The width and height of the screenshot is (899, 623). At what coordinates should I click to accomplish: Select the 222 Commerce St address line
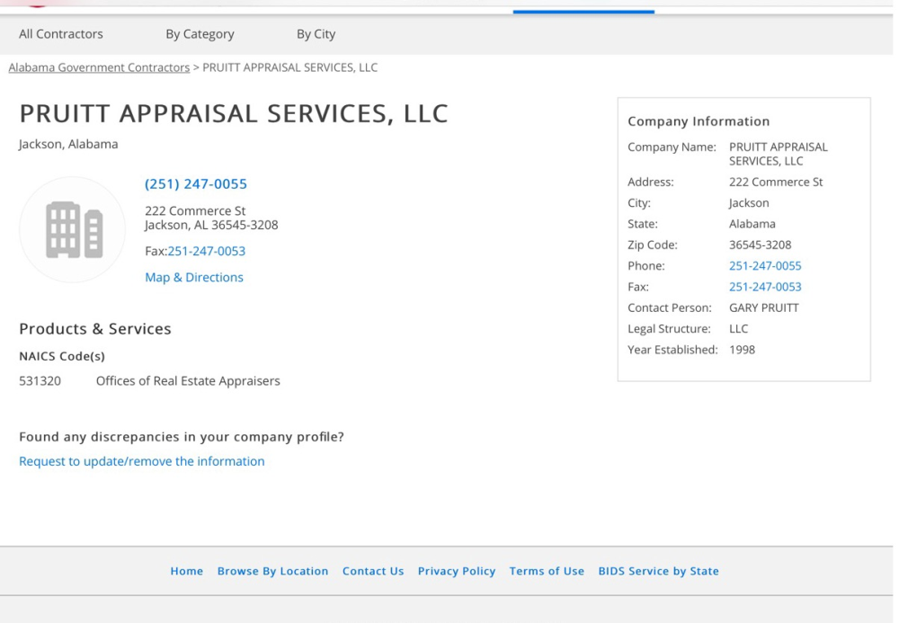195,210
